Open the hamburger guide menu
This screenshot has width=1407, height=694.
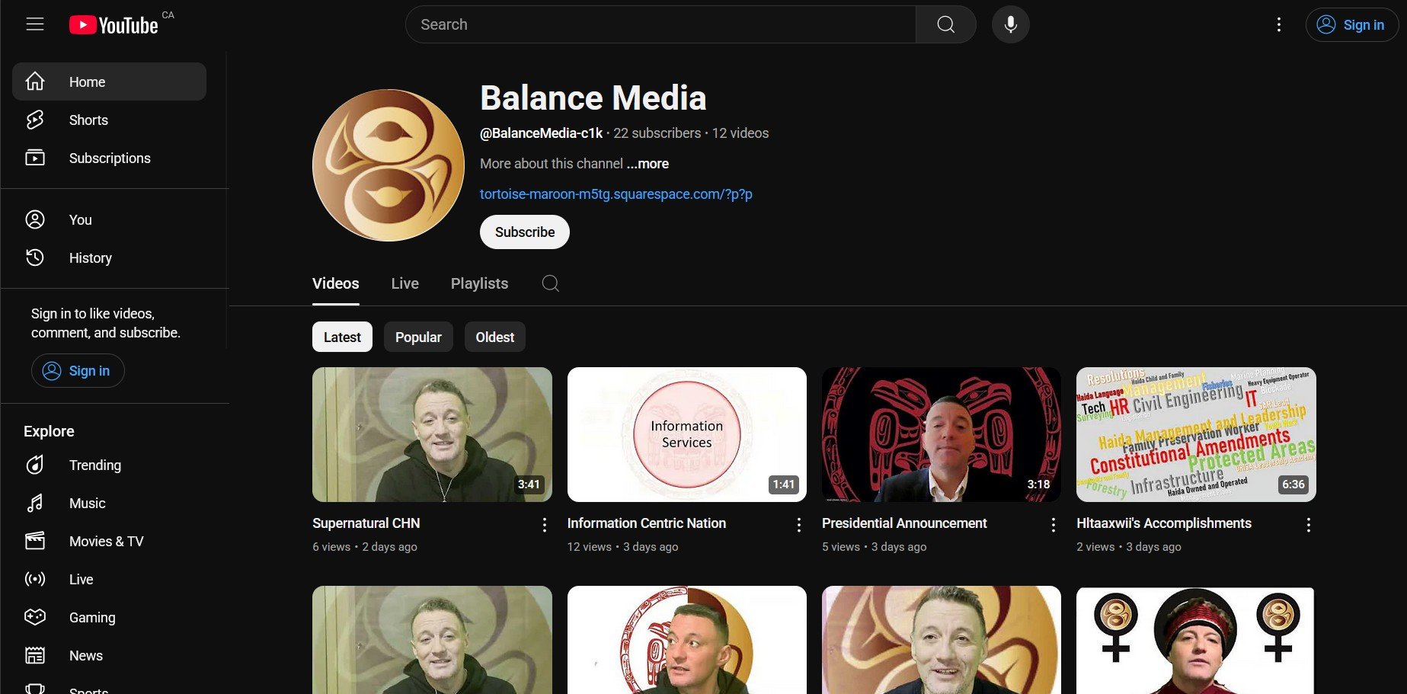point(35,24)
